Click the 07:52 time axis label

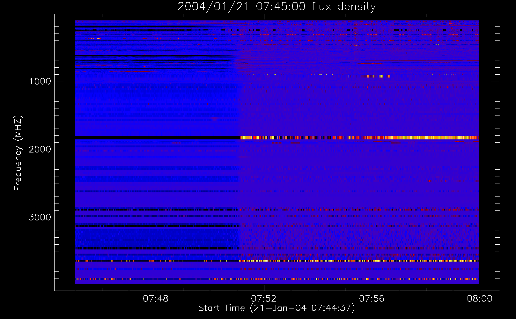pyautogui.click(x=264, y=299)
